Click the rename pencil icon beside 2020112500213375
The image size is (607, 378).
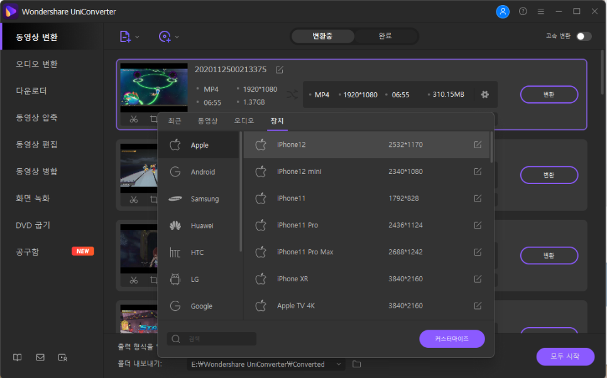point(280,70)
